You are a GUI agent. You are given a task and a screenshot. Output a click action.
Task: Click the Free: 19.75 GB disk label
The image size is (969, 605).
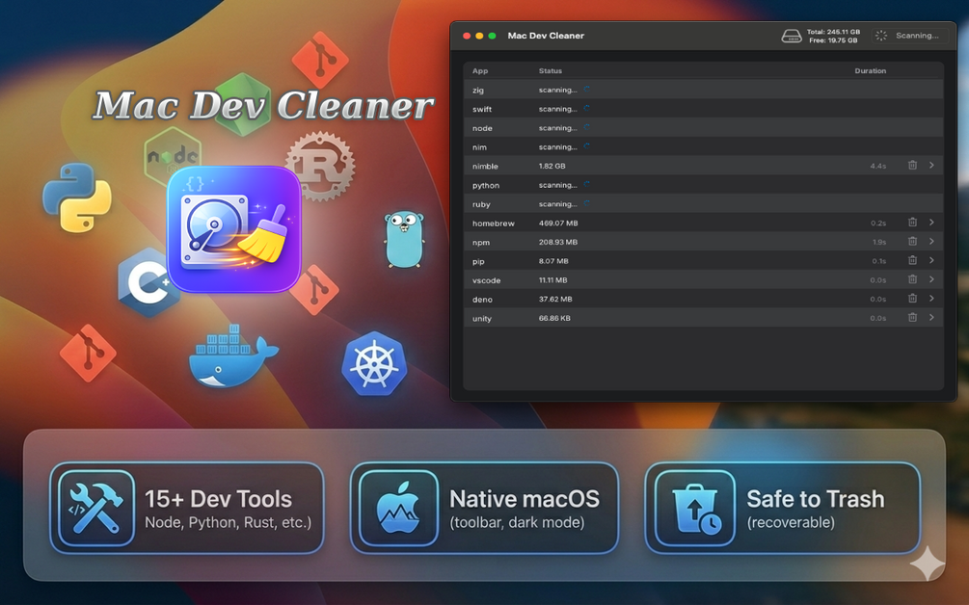pos(833,40)
